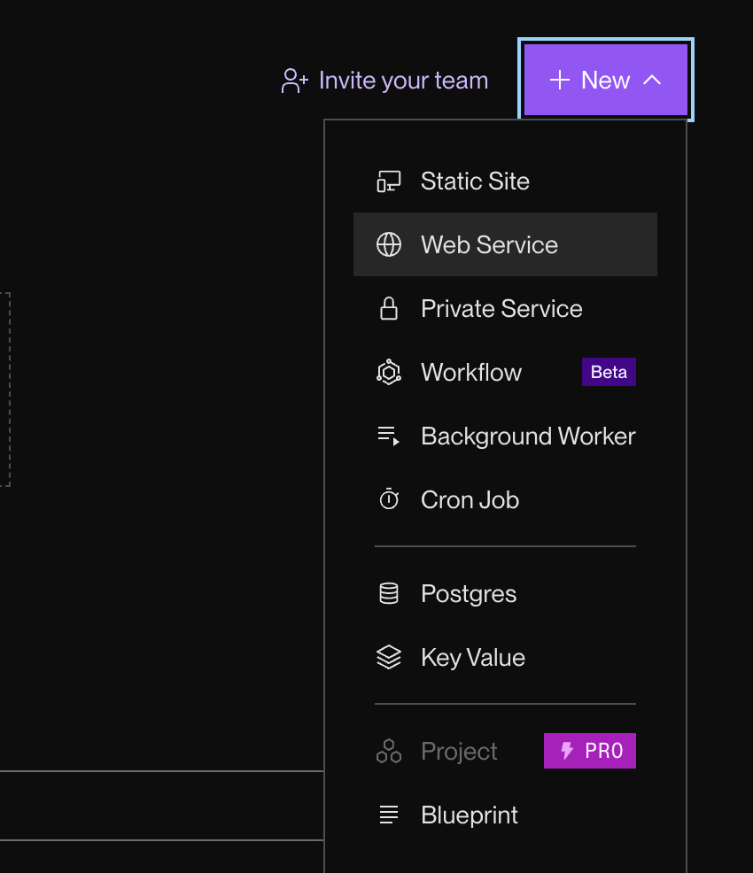
Task: Click the Beta badge next to Workflow
Action: pyautogui.click(x=609, y=372)
